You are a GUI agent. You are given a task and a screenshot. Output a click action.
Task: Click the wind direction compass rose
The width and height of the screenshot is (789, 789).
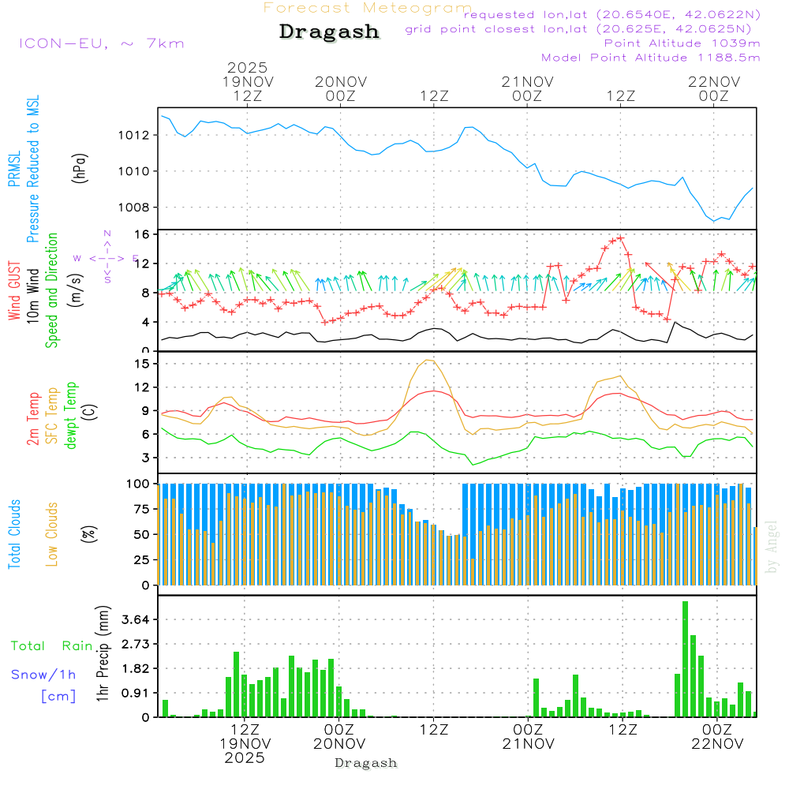point(107,258)
